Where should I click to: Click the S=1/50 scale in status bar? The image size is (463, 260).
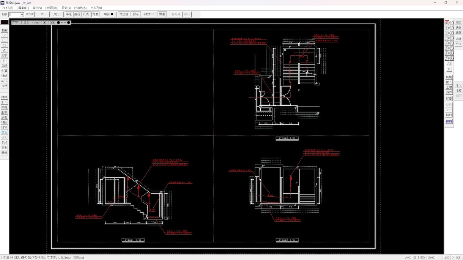pos(419,258)
